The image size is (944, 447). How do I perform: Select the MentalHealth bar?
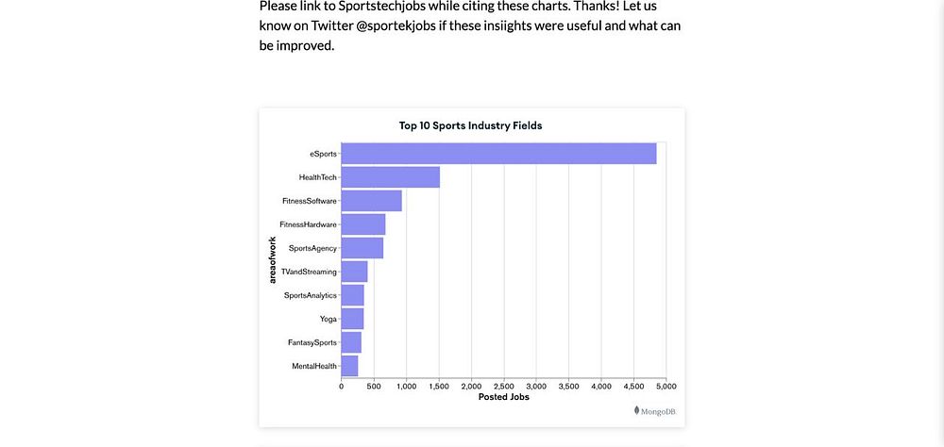349,366
